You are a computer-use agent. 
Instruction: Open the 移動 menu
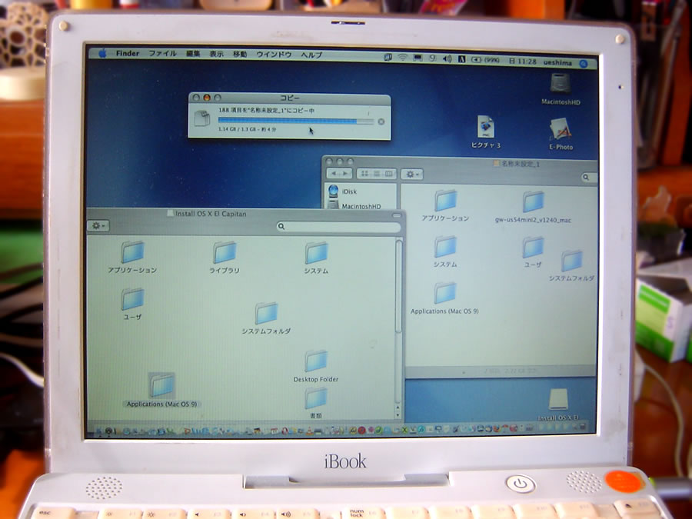[240, 54]
